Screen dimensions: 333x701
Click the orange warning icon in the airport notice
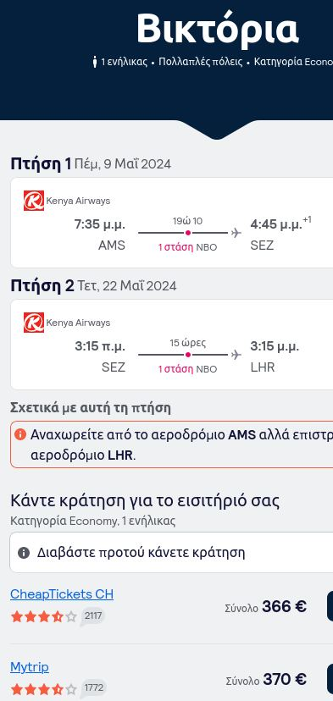point(20,434)
